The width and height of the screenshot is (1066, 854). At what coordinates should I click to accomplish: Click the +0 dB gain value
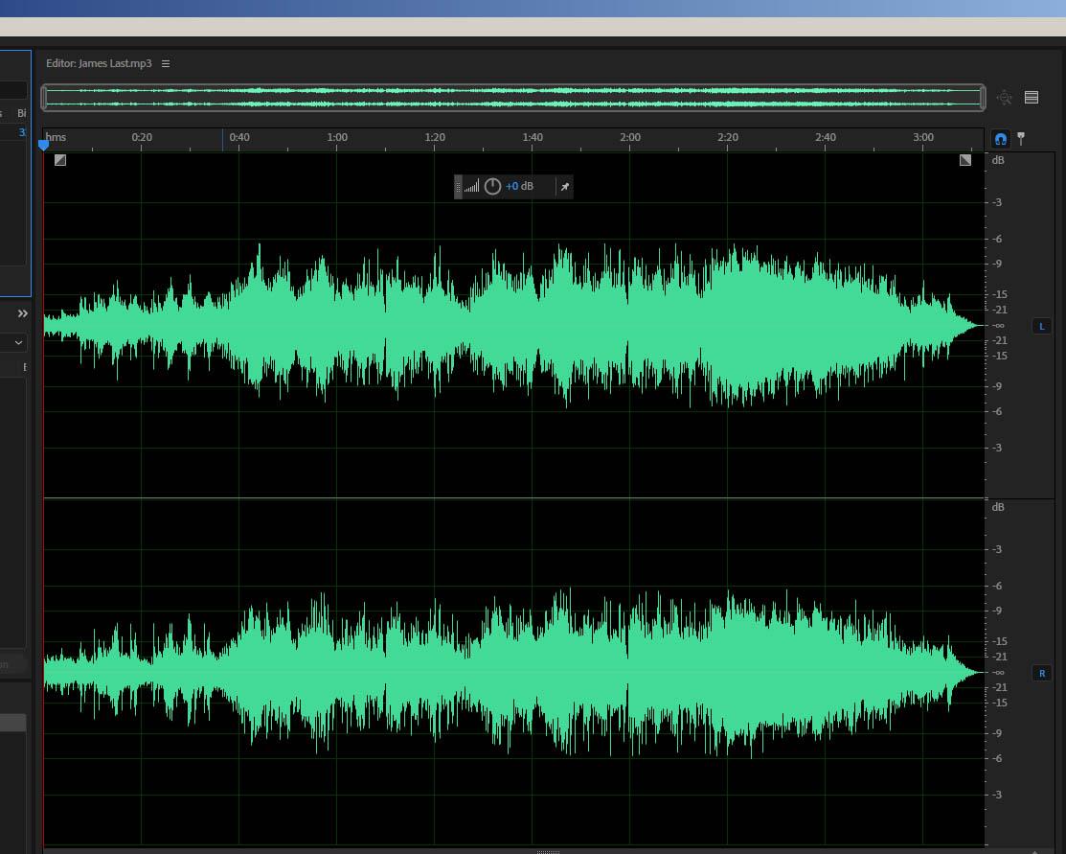[519, 186]
